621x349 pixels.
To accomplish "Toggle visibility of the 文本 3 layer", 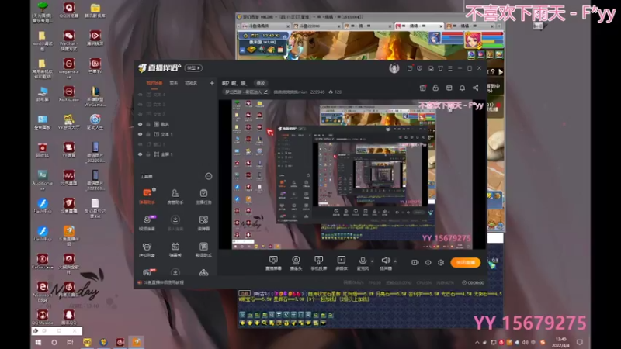I will click(x=141, y=105).
